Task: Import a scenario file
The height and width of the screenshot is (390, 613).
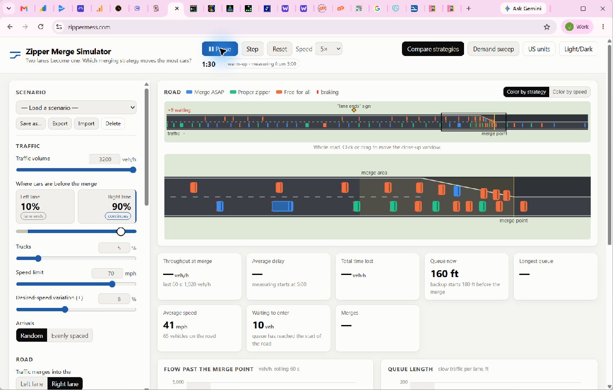Action: coord(86,124)
